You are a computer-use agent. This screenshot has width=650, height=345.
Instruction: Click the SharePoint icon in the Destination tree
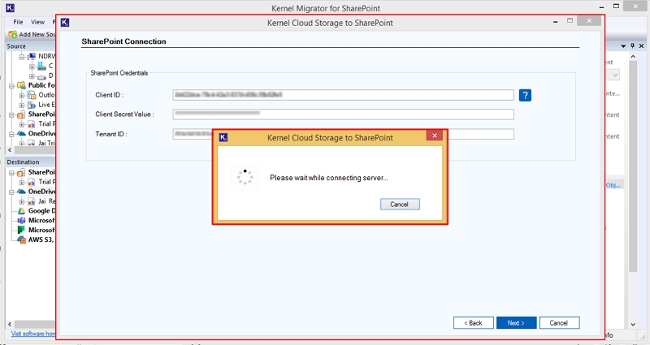(x=22, y=172)
